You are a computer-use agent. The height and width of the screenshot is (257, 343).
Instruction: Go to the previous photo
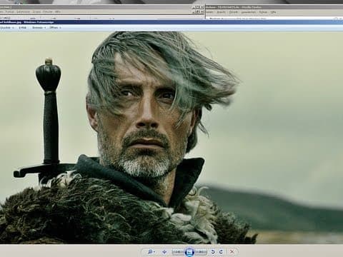178,252
